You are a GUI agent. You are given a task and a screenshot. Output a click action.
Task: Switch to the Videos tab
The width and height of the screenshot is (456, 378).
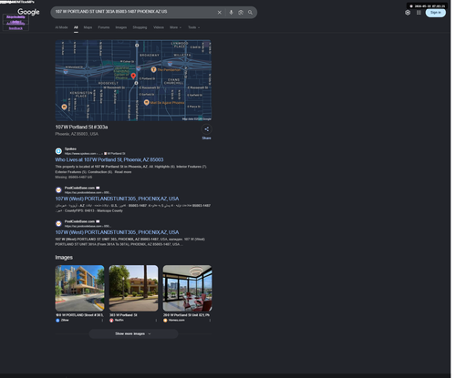(159, 27)
